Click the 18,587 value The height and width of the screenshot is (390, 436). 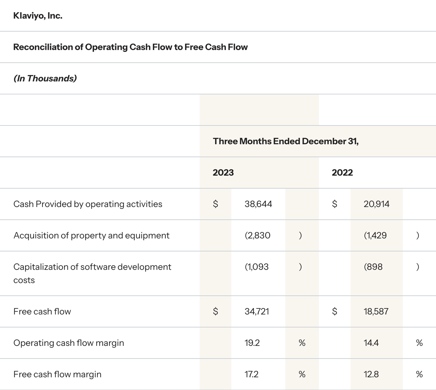click(x=376, y=311)
